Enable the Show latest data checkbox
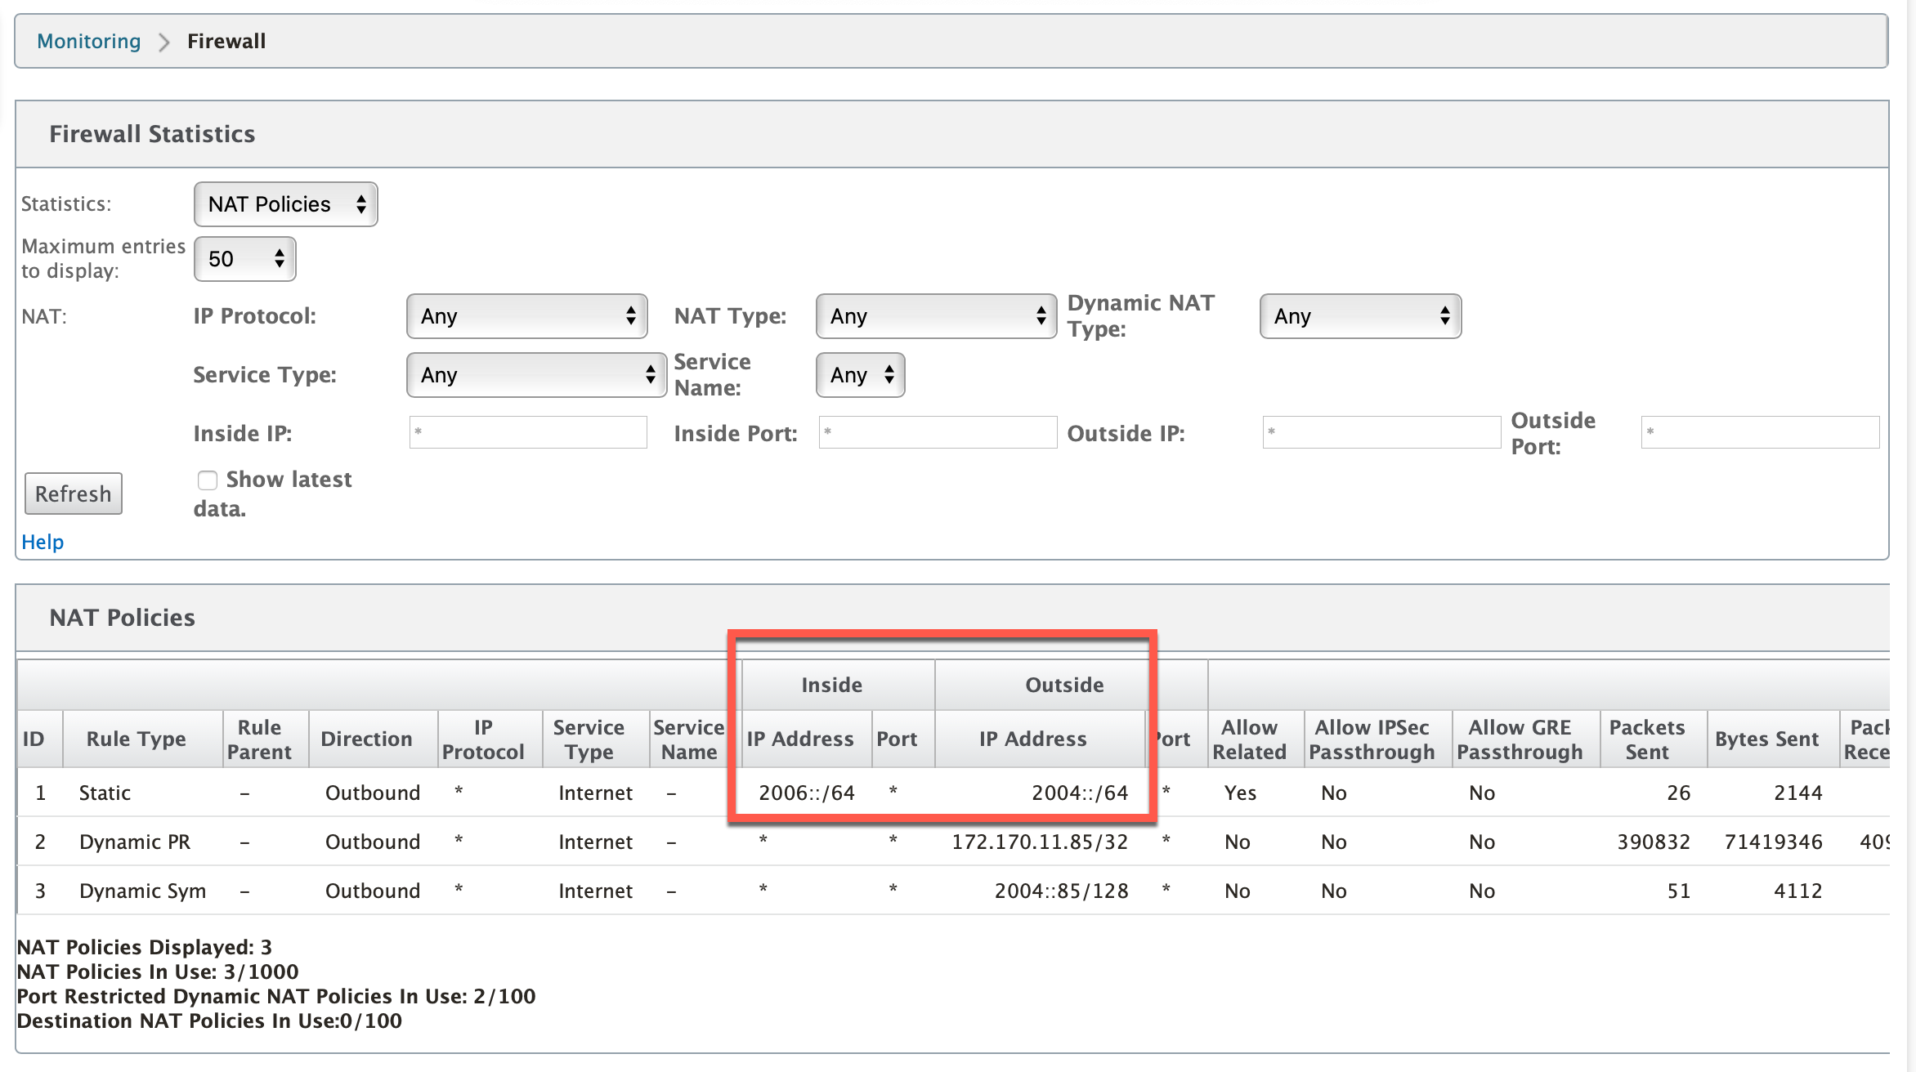The image size is (1916, 1072). click(x=208, y=480)
